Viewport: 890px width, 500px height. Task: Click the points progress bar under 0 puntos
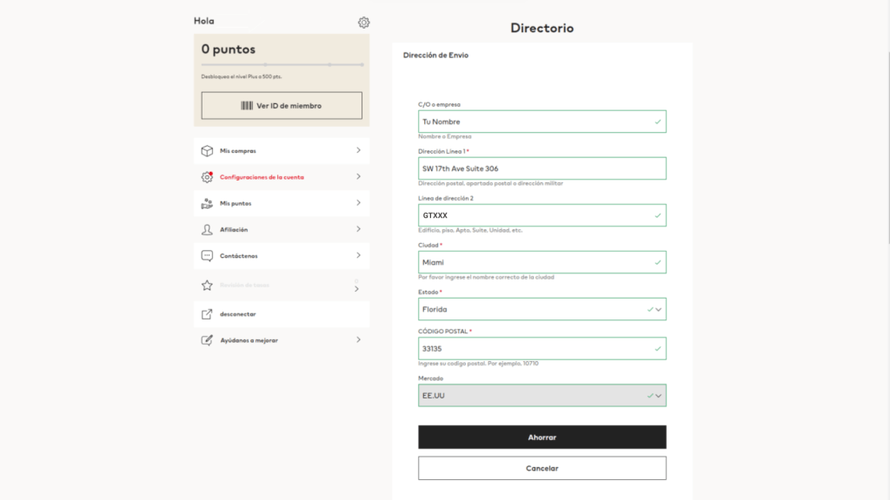(x=282, y=64)
